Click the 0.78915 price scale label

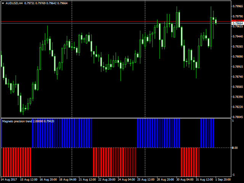[x=238, y=67]
